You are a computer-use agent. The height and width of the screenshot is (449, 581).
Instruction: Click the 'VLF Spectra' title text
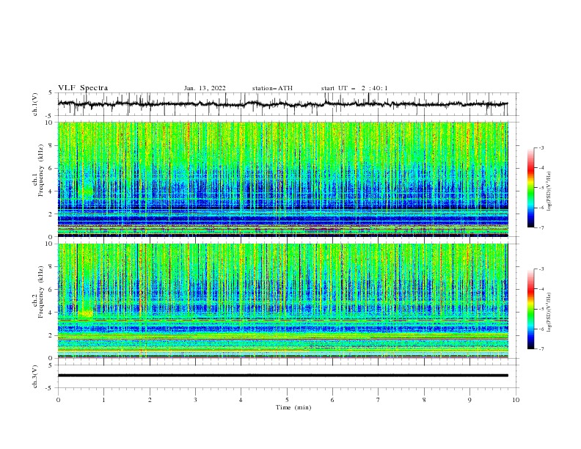click(83, 88)
